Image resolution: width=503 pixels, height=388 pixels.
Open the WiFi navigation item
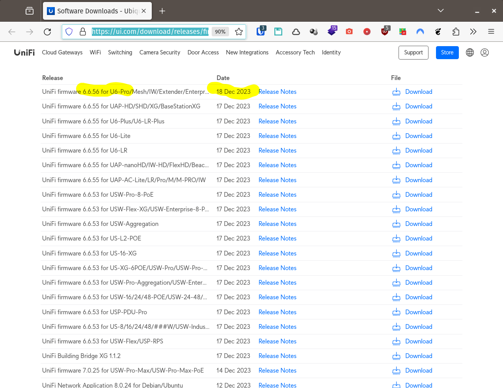point(95,52)
